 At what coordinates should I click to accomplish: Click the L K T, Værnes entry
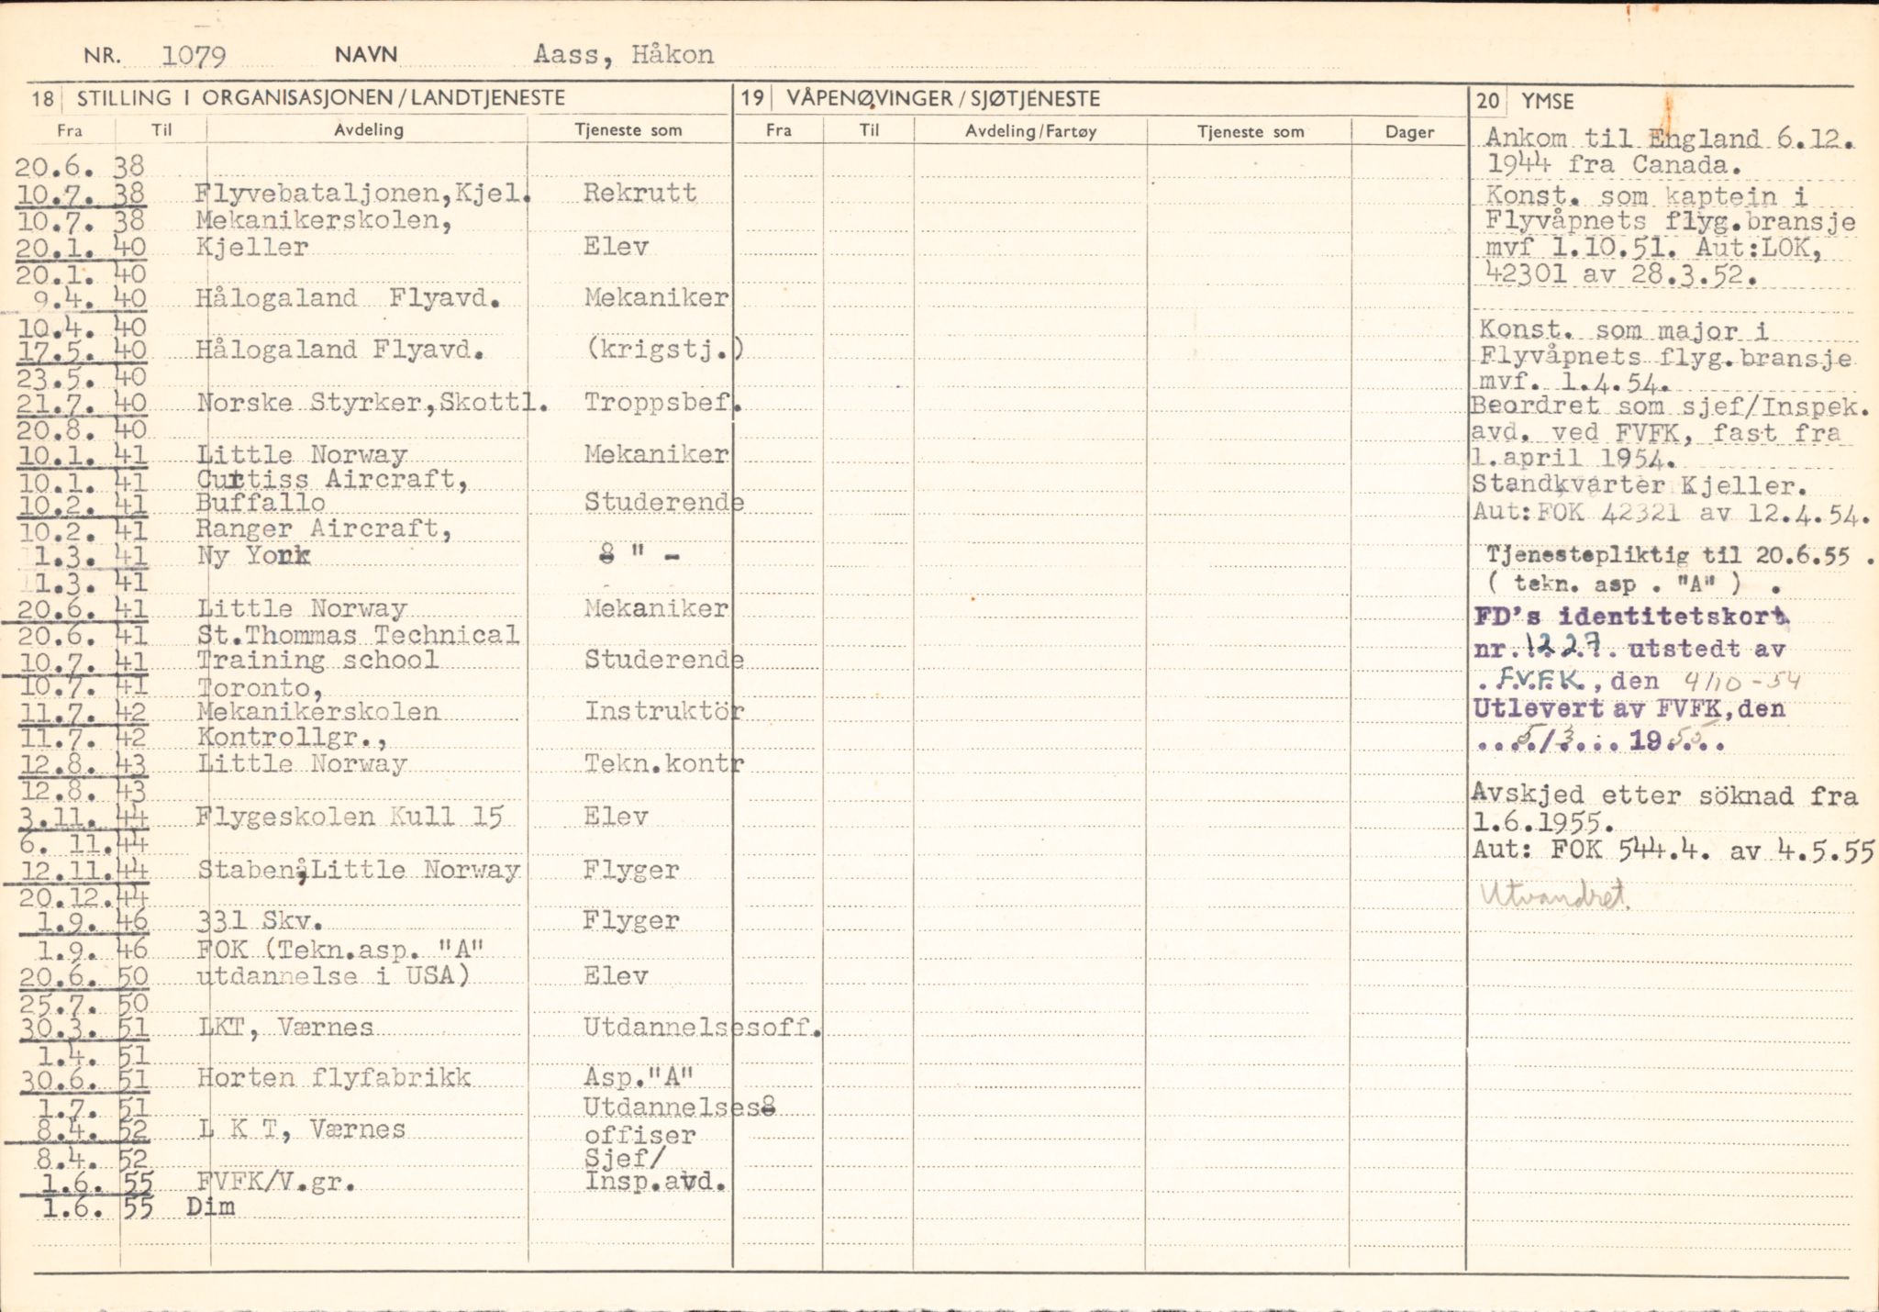[302, 1129]
